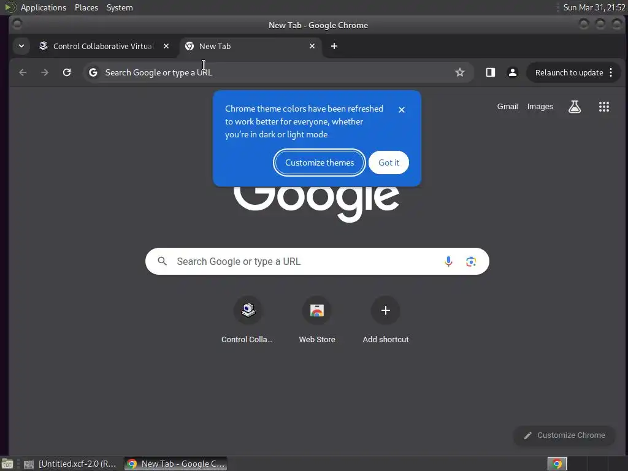Image resolution: width=628 pixels, height=471 pixels.
Task: Click Add shortcut button
Action: 386,320
